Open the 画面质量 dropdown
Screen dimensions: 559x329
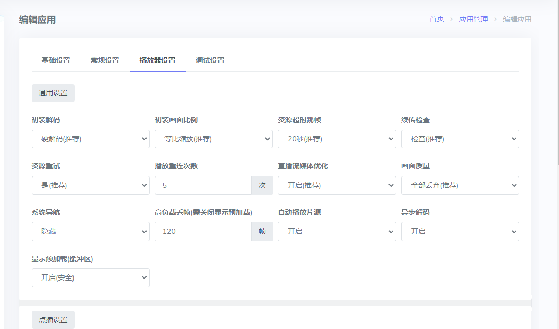tap(459, 185)
